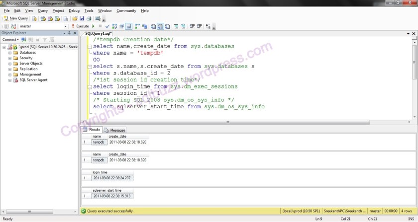Select the tempdb cell in the first result
This screenshot has height=222, width=418.
point(100,142)
